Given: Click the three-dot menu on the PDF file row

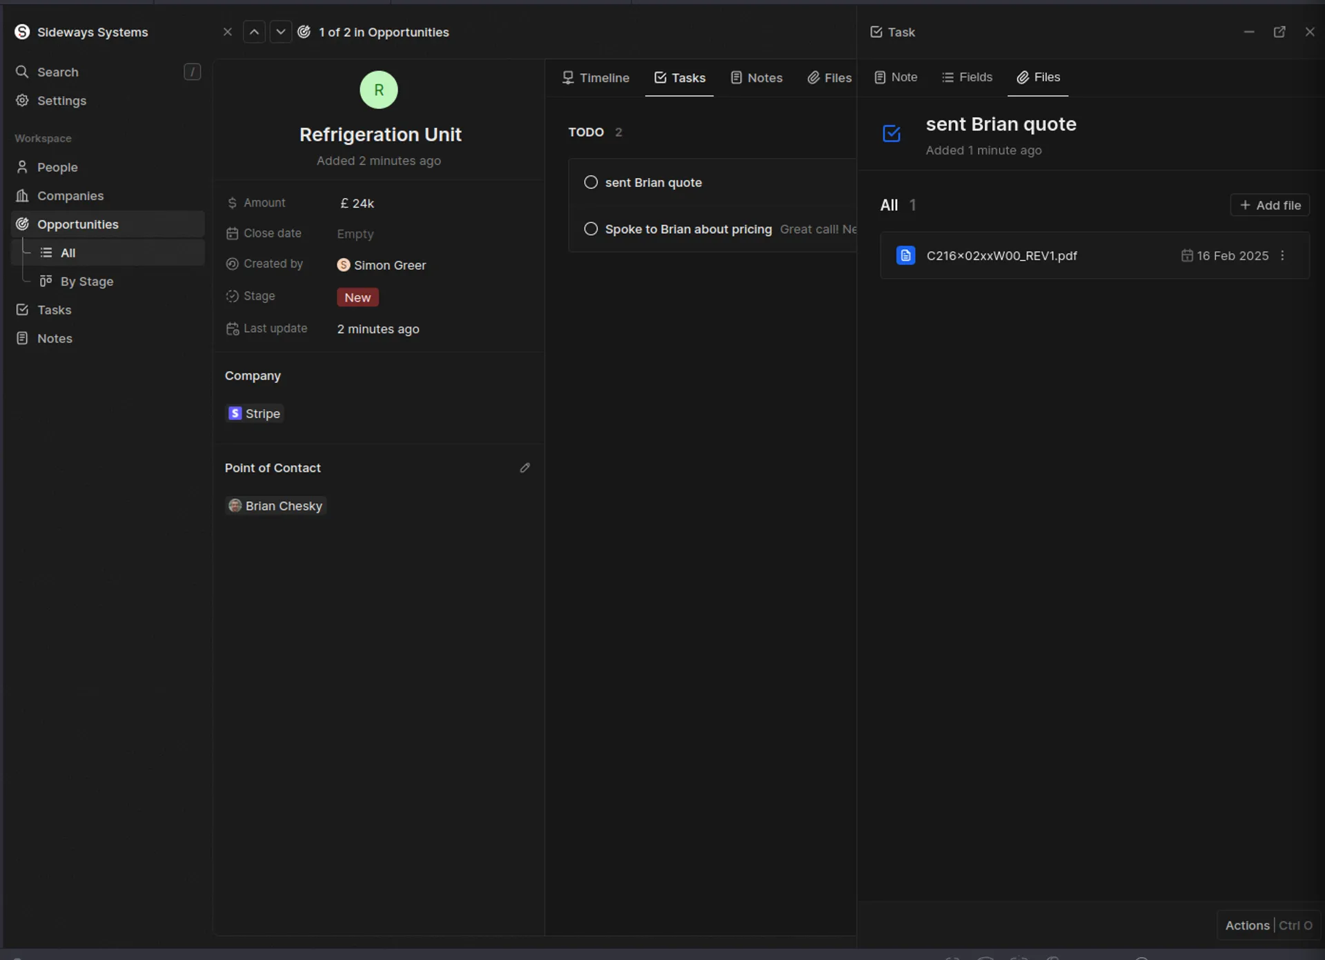Looking at the screenshot, I should [x=1282, y=255].
